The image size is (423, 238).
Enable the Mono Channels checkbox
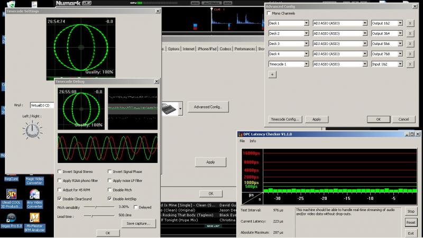(x=269, y=13)
